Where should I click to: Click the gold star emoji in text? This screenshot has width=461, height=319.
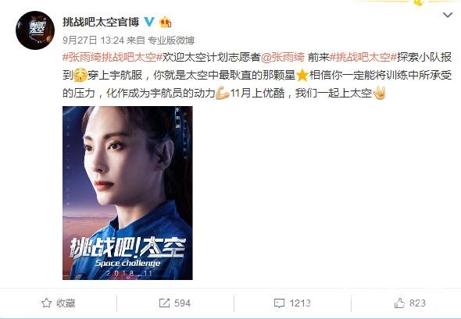tap(302, 76)
